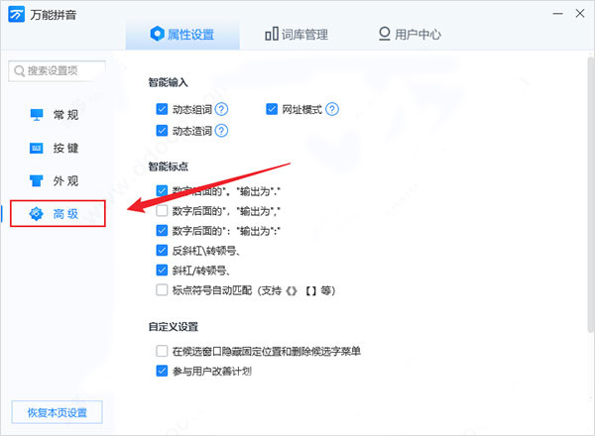Toggle the 网址模式 checkbox
This screenshot has height=436, width=595.
click(x=272, y=109)
